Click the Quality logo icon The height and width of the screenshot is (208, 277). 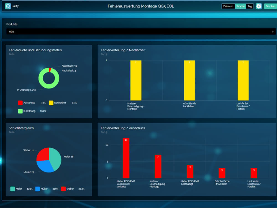8,6
